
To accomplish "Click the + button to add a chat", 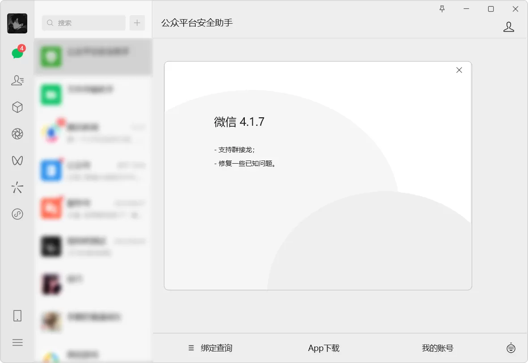I will point(137,23).
